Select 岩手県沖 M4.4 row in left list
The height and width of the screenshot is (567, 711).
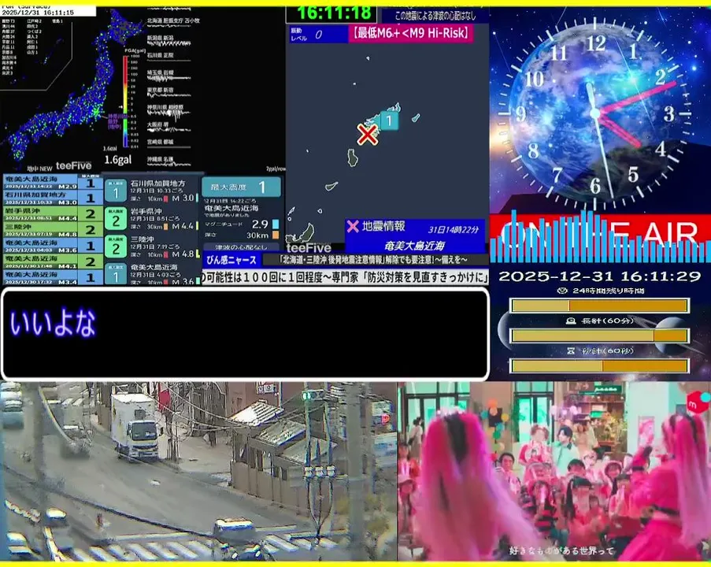[x=52, y=213]
